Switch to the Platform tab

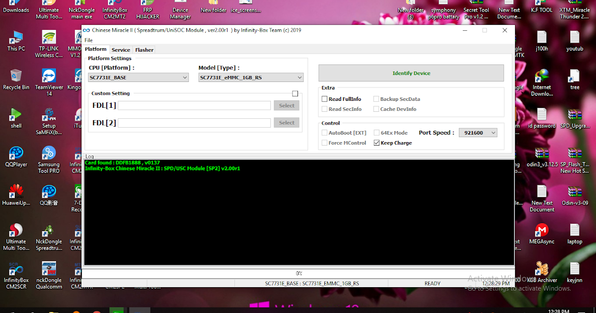coord(95,49)
